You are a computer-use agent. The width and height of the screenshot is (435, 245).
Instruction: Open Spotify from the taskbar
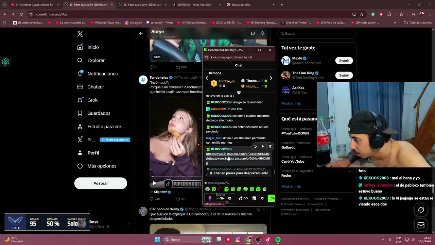click(278, 240)
